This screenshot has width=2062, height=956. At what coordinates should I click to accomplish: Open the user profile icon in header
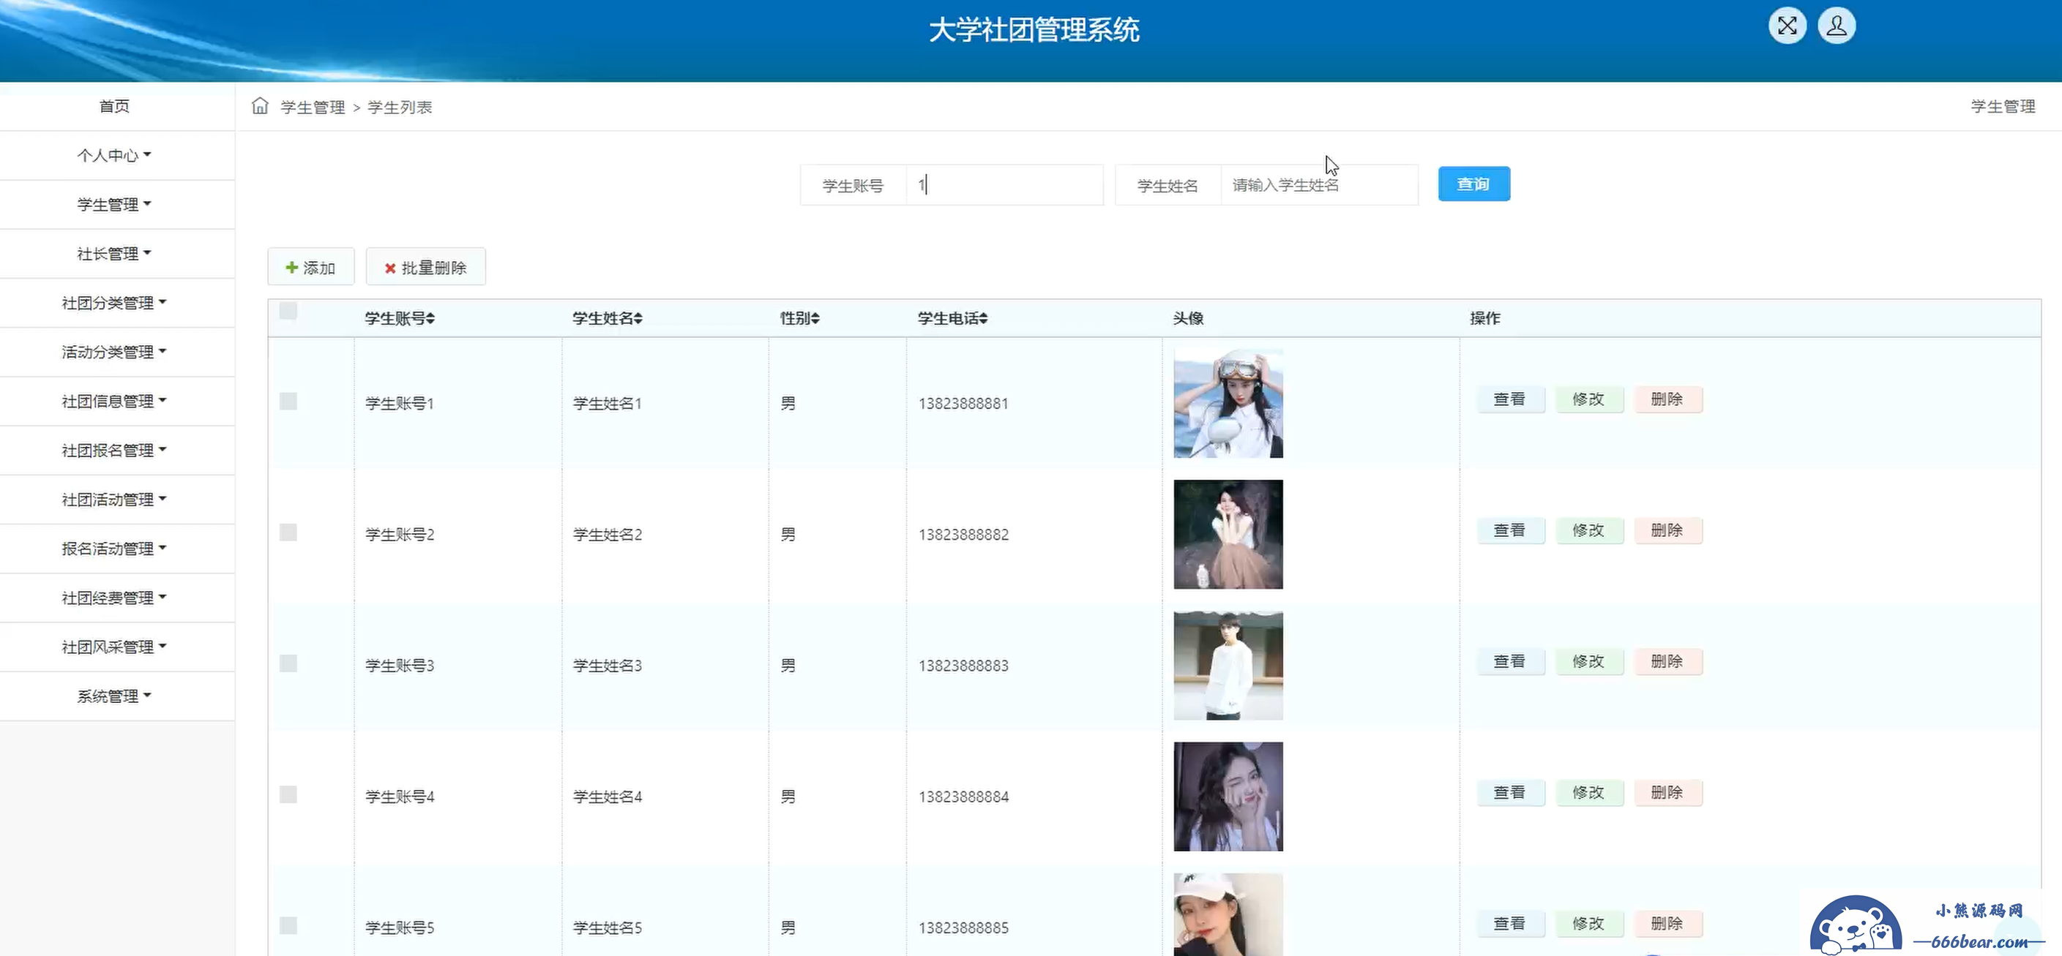tap(1837, 26)
